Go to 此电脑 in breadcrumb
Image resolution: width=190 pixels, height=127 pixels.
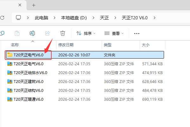point(41,18)
